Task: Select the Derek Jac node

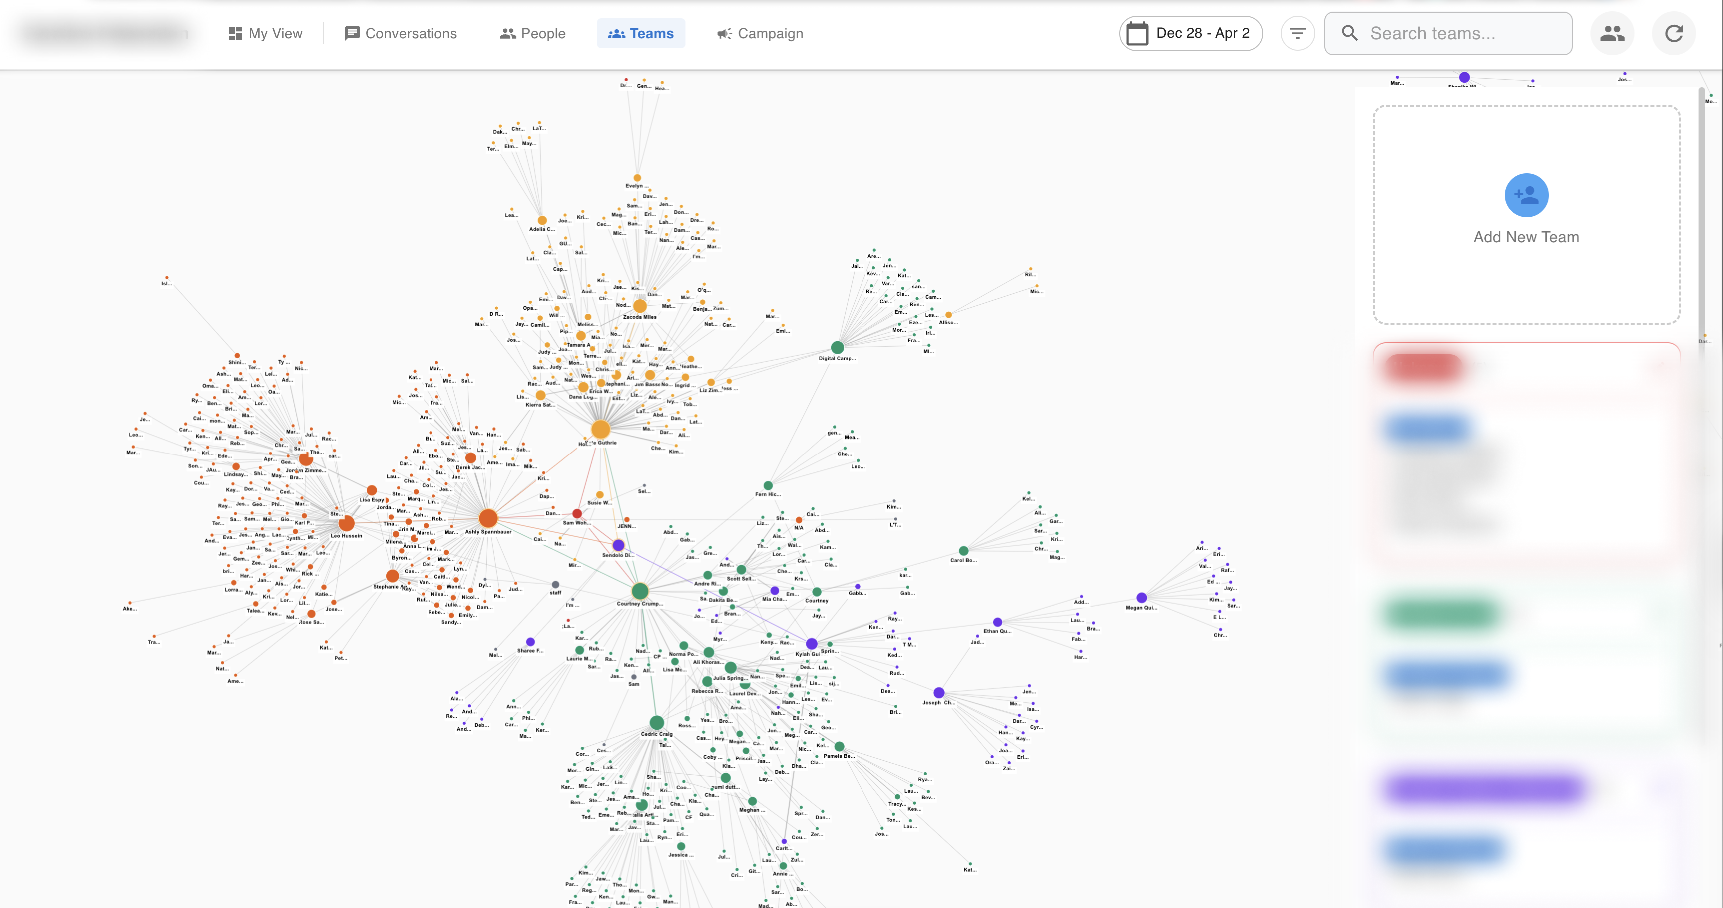Action: pos(471,458)
